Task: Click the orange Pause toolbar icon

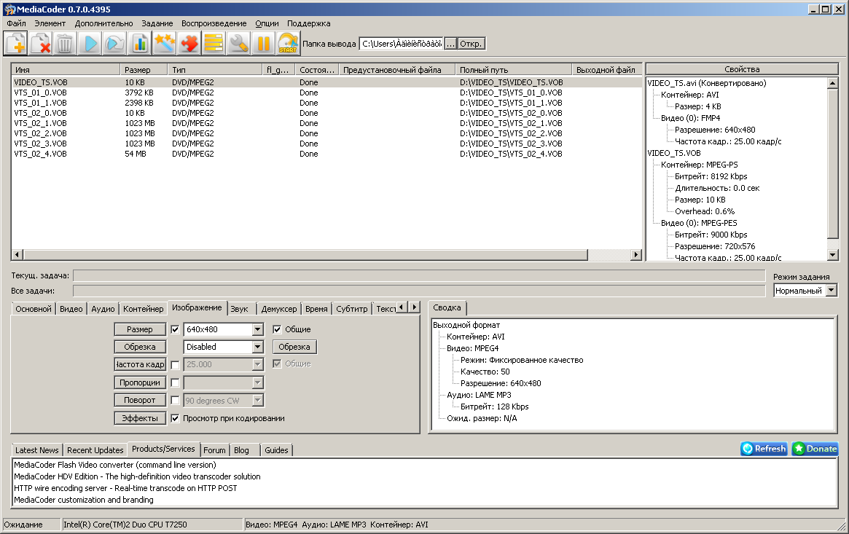Action: [263, 43]
